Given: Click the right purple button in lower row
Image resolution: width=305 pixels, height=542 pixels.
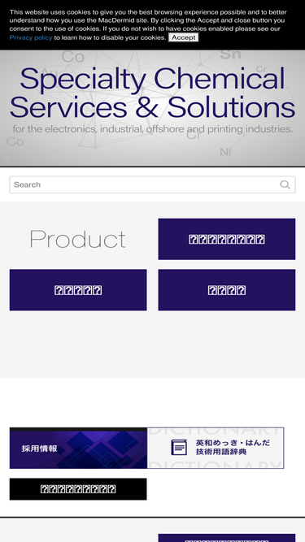Looking at the screenshot, I should [x=227, y=290].
